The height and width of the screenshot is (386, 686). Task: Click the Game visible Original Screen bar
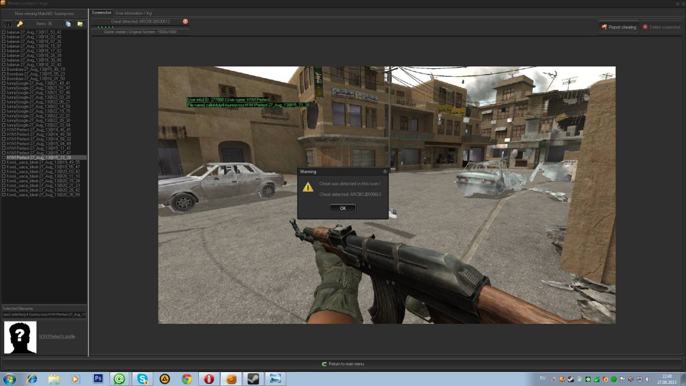(x=140, y=32)
